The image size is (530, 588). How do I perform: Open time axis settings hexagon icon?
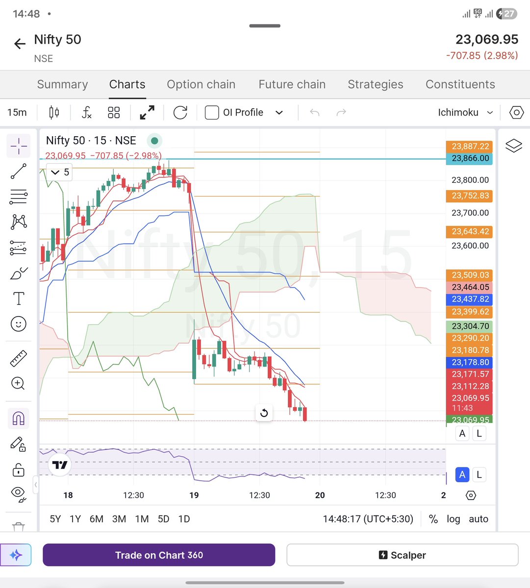(x=471, y=495)
